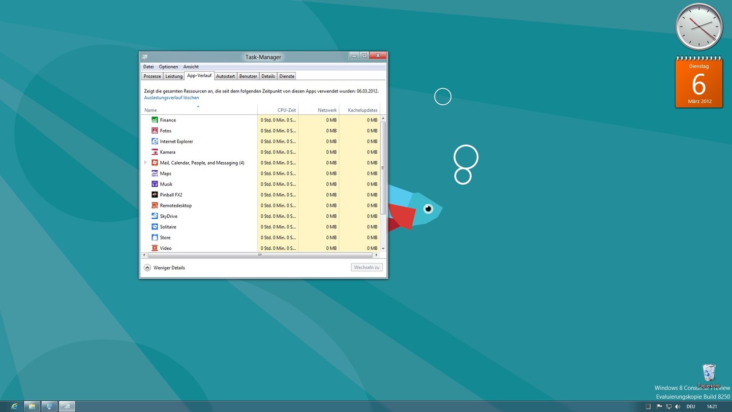
Task: Select the SkyDrive row name
Action: (169, 216)
